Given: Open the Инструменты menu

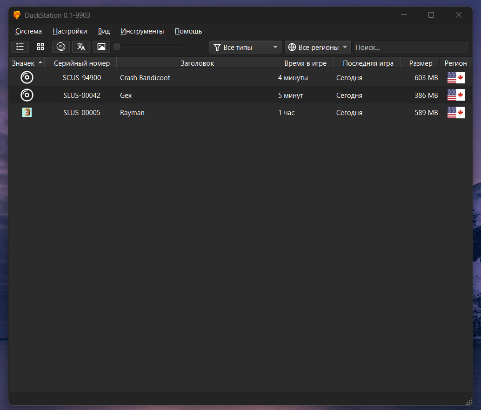Looking at the screenshot, I should (x=142, y=31).
